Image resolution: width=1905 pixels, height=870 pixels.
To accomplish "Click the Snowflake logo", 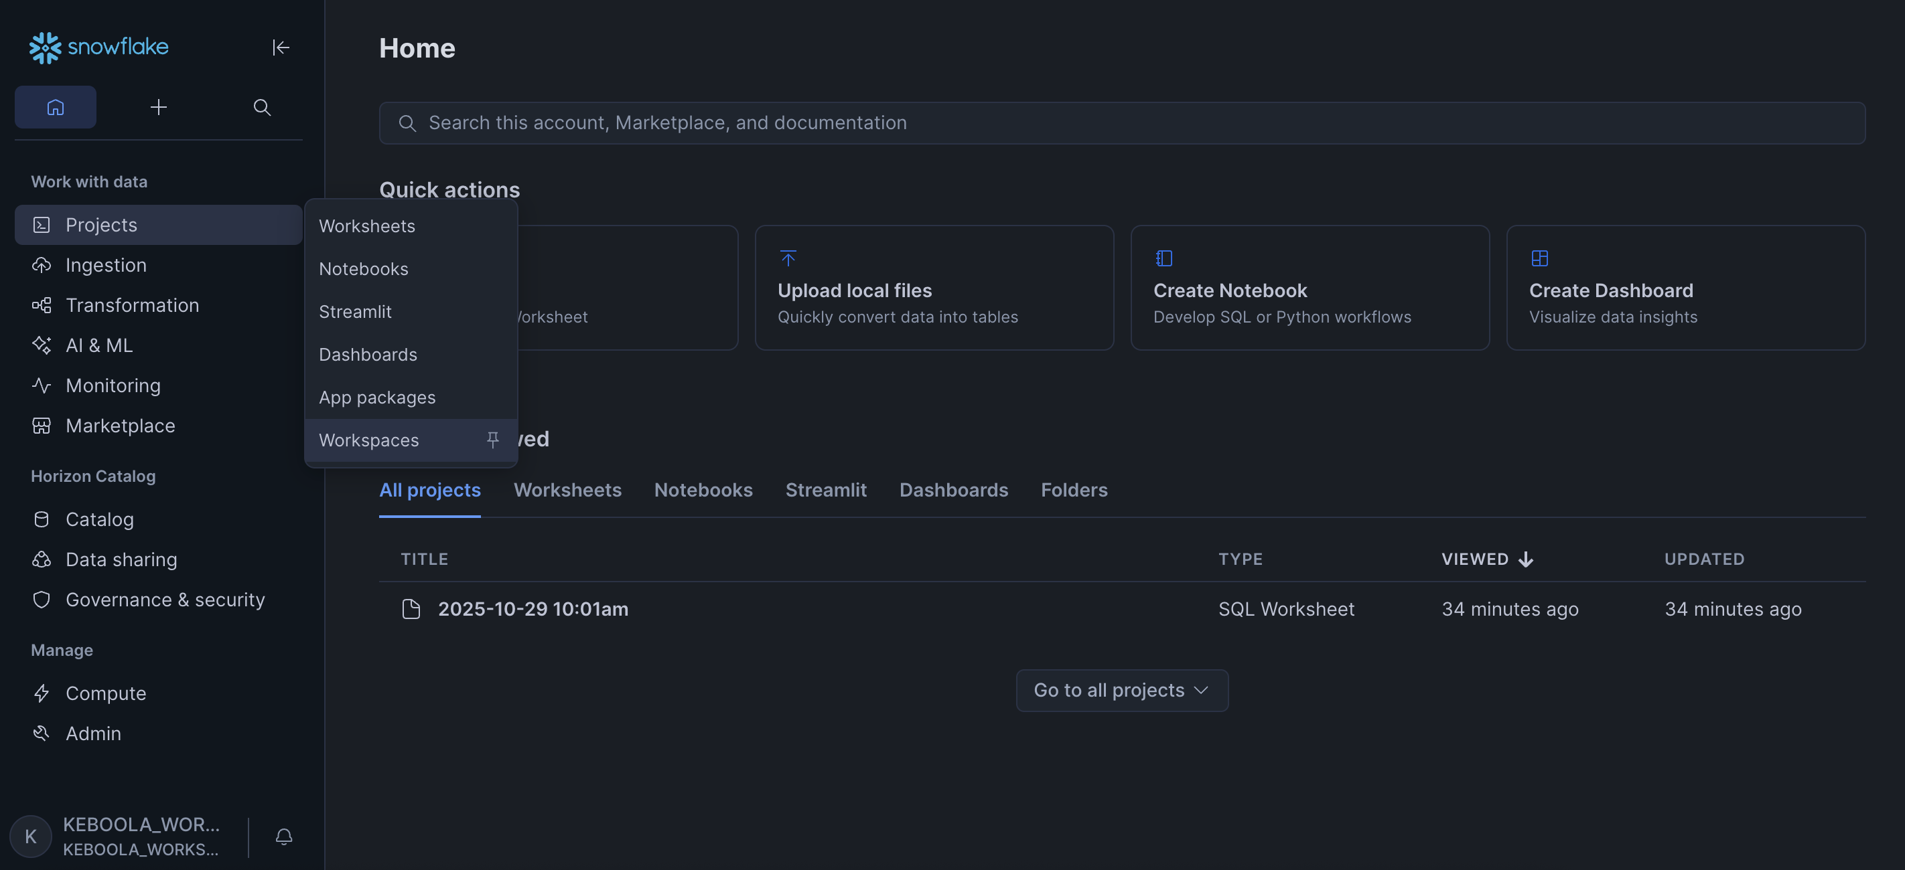I will [99, 48].
